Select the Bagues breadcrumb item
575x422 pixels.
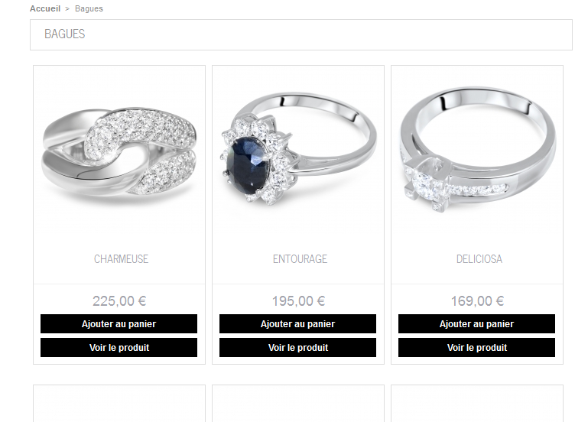pos(89,8)
